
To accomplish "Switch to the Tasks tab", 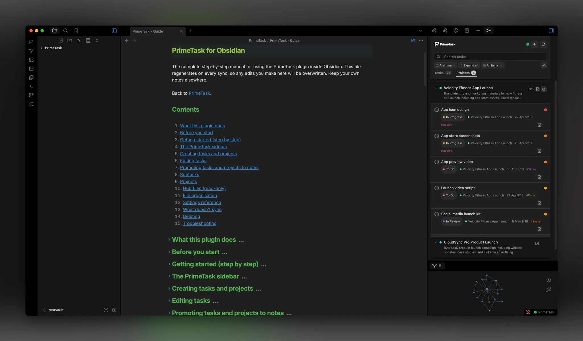I will 443,73.
